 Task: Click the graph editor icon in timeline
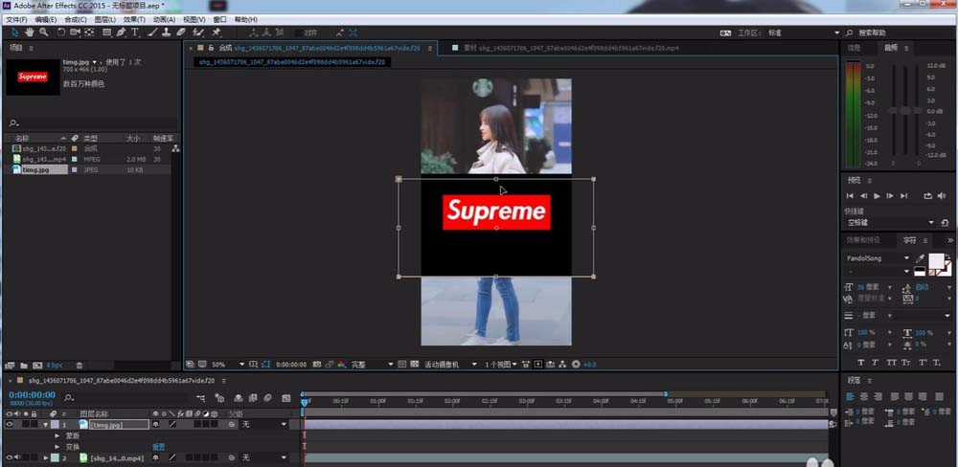(285, 398)
